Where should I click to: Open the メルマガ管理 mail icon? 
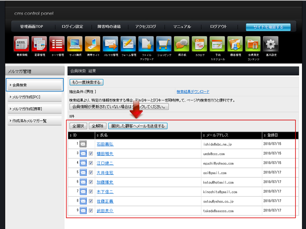coord(110,44)
